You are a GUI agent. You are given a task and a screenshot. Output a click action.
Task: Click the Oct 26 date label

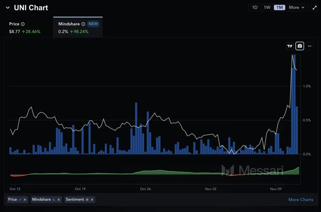(x=145, y=189)
